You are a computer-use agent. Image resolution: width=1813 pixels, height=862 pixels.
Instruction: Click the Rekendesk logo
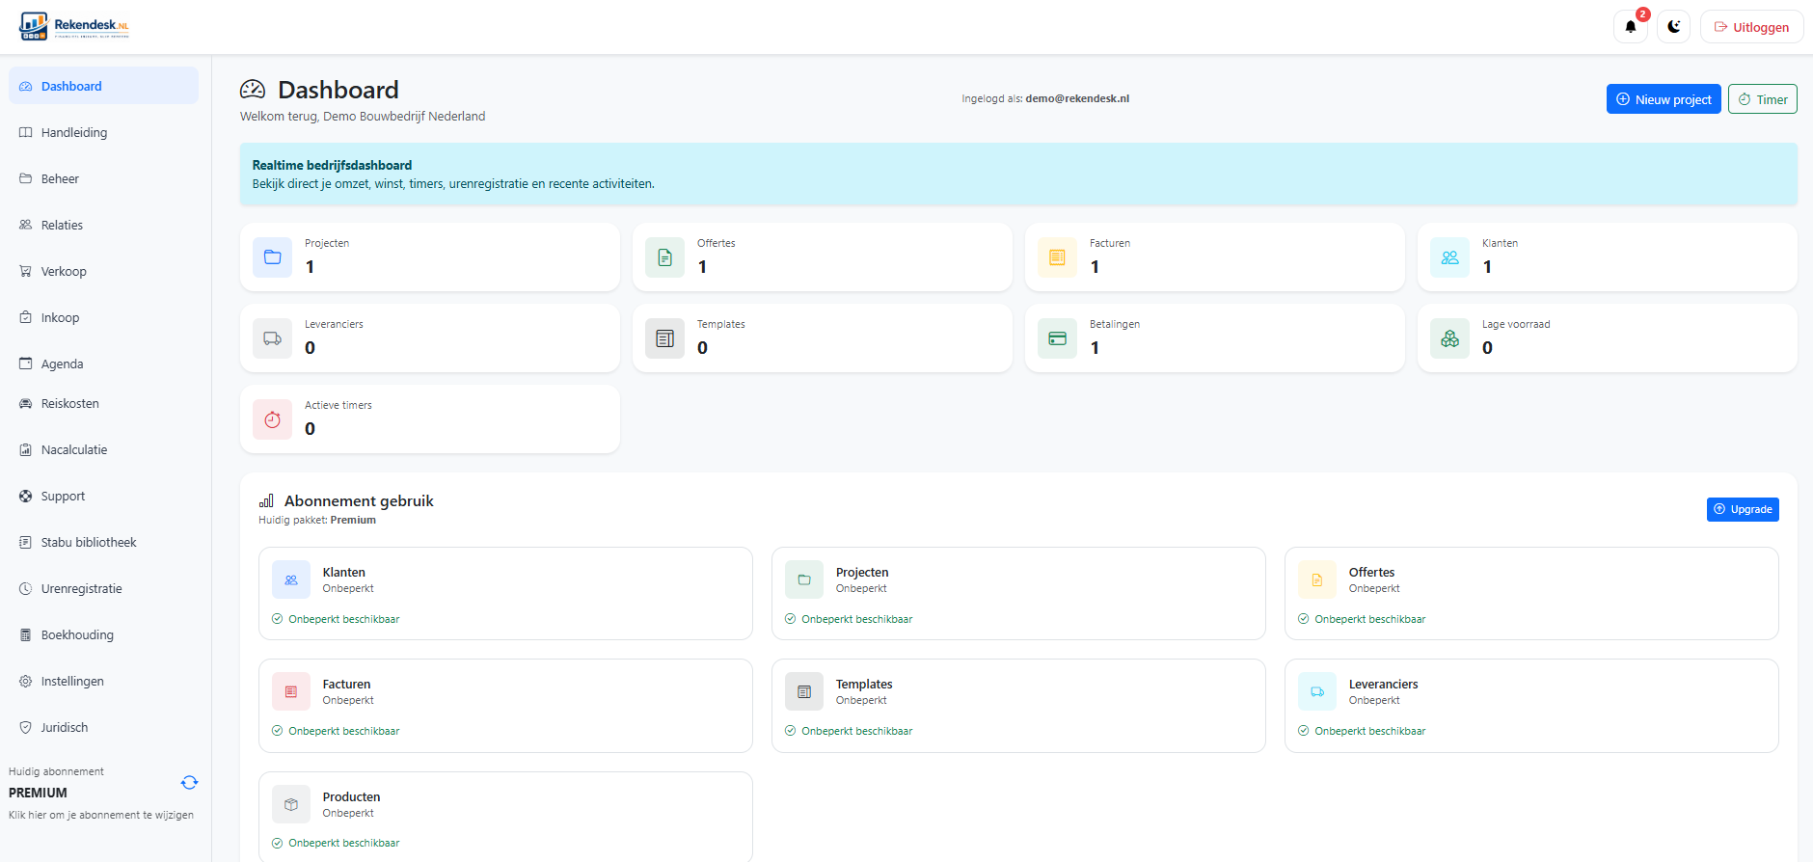pyautogui.click(x=74, y=26)
